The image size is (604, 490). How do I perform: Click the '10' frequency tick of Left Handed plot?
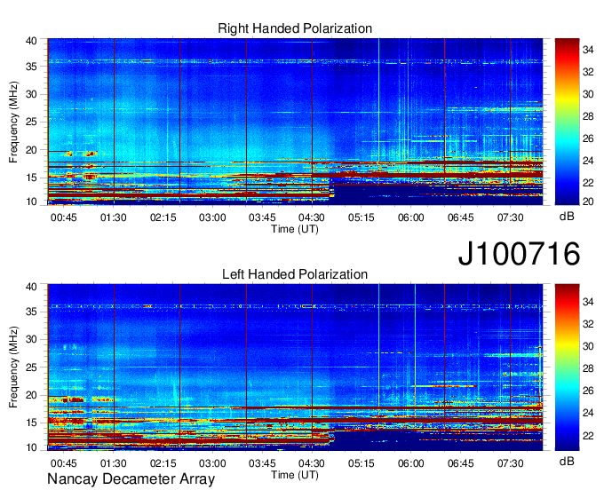point(31,447)
